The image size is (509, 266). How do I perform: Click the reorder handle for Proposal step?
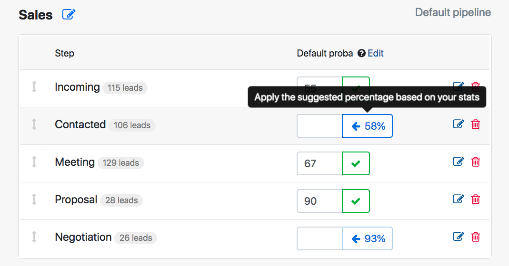pyautogui.click(x=34, y=199)
